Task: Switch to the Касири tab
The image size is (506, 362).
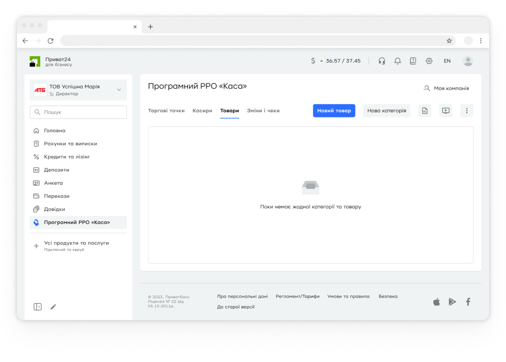Action: [202, 111]
